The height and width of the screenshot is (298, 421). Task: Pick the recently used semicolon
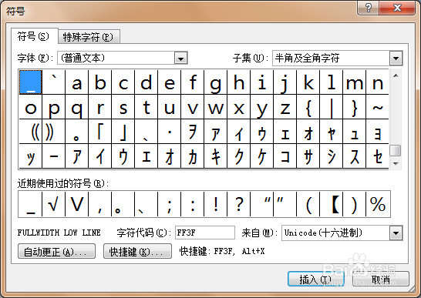tap(169, 204)
